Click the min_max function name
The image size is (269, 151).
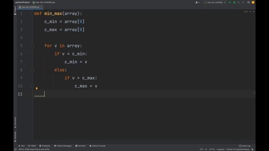coord(53,13)
